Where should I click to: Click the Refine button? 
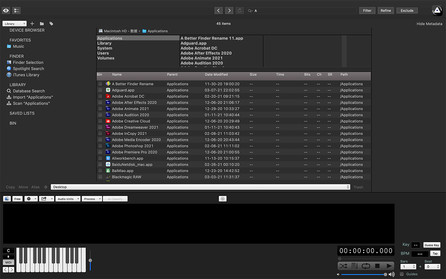386,10
